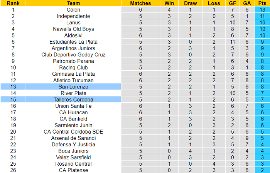
Task: Click Colon's 13 points cell
Action: click(262, 10)
